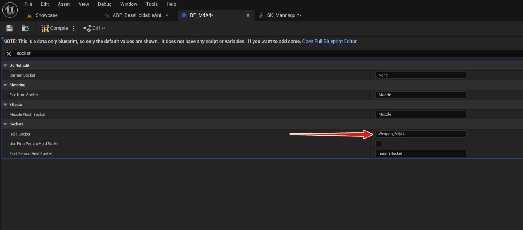Close the BP_M4A4 tab

[248, 15]
